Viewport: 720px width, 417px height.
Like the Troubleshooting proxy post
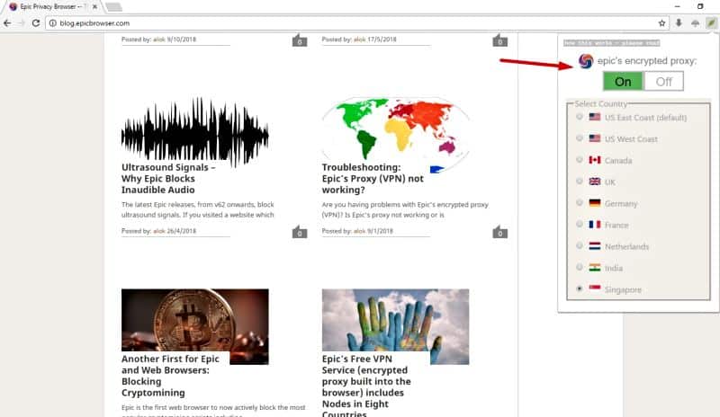click(500, 232)
